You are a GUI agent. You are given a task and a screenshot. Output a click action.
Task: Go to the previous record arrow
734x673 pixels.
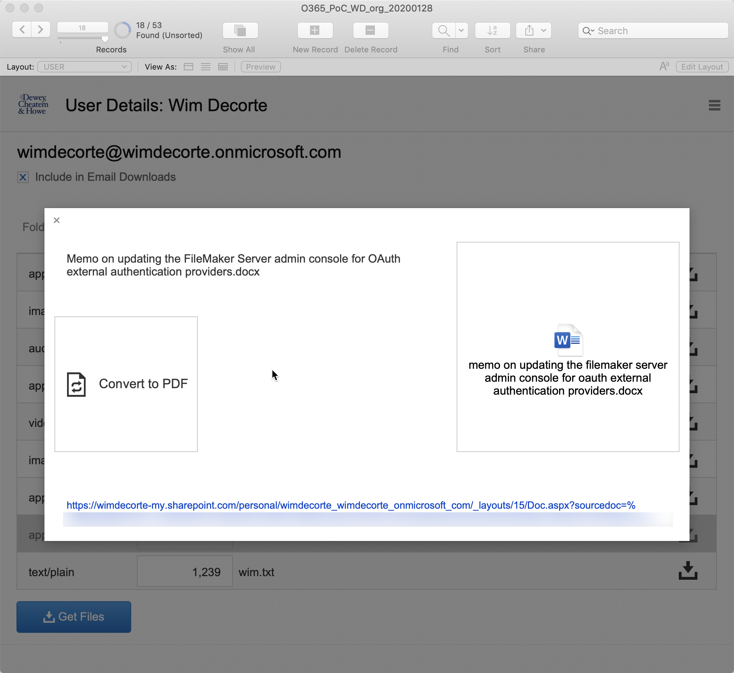[22, 29]
